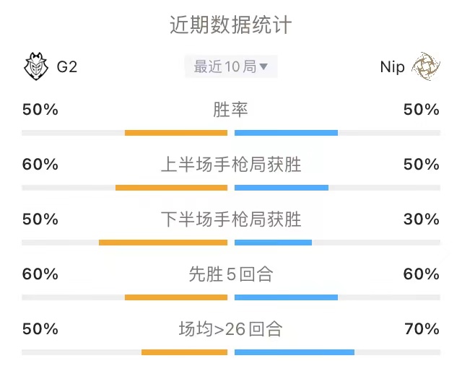Click the 场均>26回合 stat label

231,329
